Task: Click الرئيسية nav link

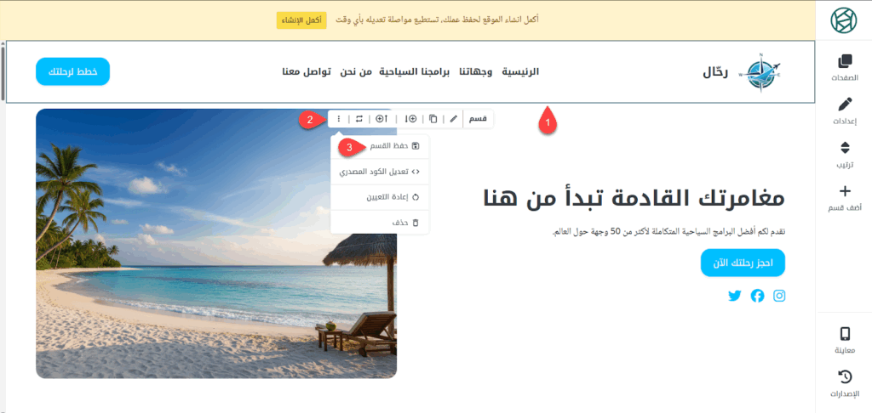Action: coord(520,71)
